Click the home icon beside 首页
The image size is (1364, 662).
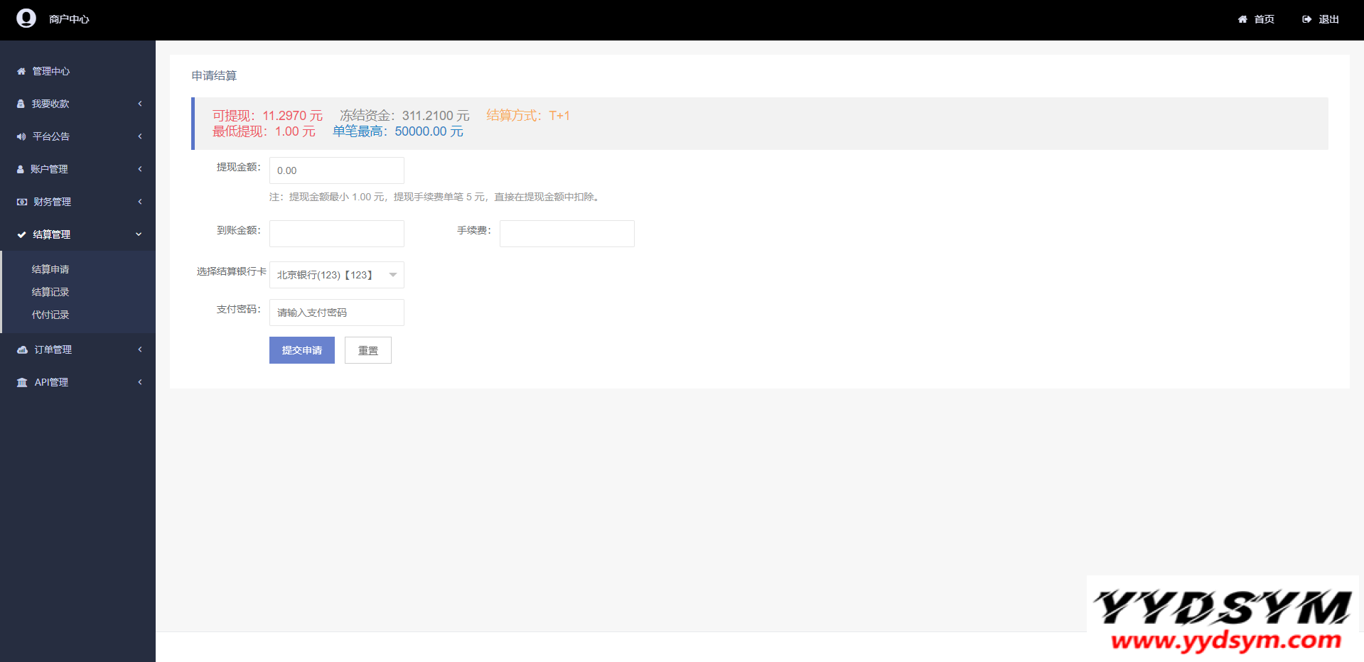point(1242,19)
